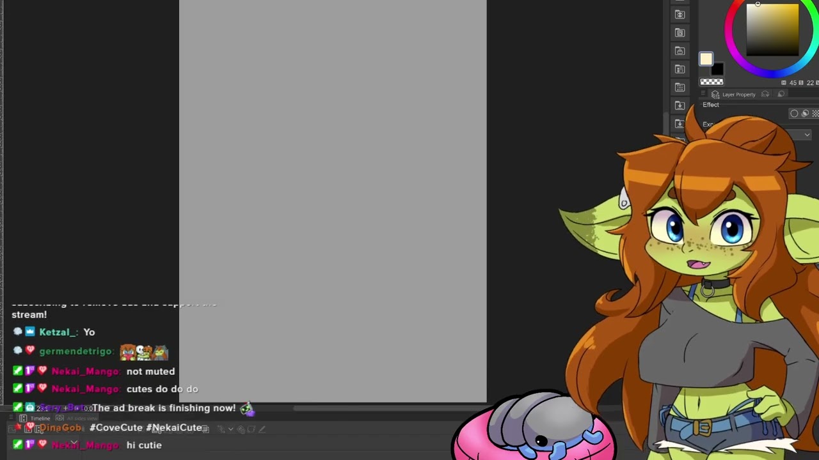
Task: Click the rounded-square icon in timeline toolbar
Action: (251, 429)
